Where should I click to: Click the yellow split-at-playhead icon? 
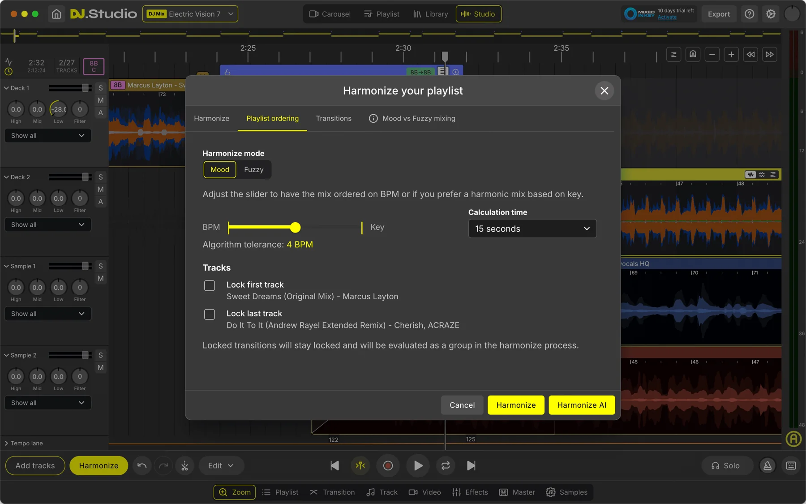point(360,465)
